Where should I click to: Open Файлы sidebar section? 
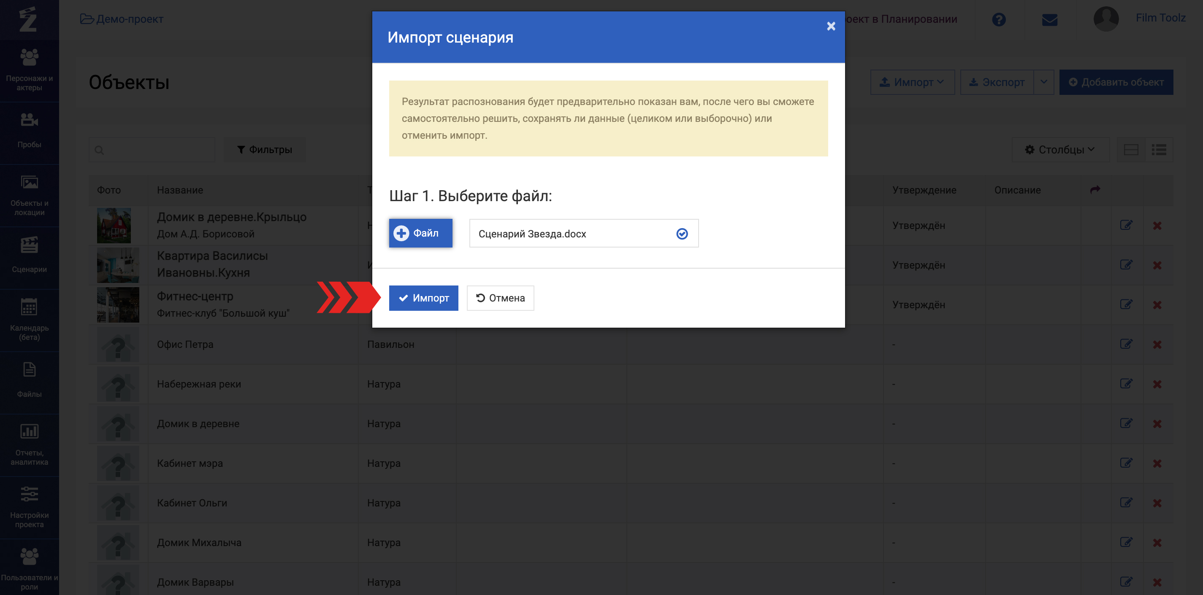pos(30,382)
